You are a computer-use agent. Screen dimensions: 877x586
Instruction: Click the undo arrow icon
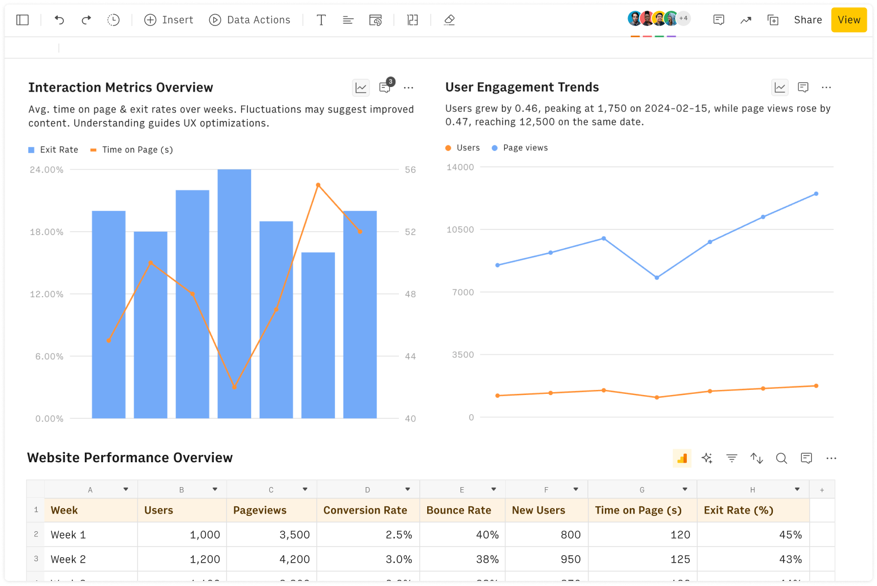59,20
